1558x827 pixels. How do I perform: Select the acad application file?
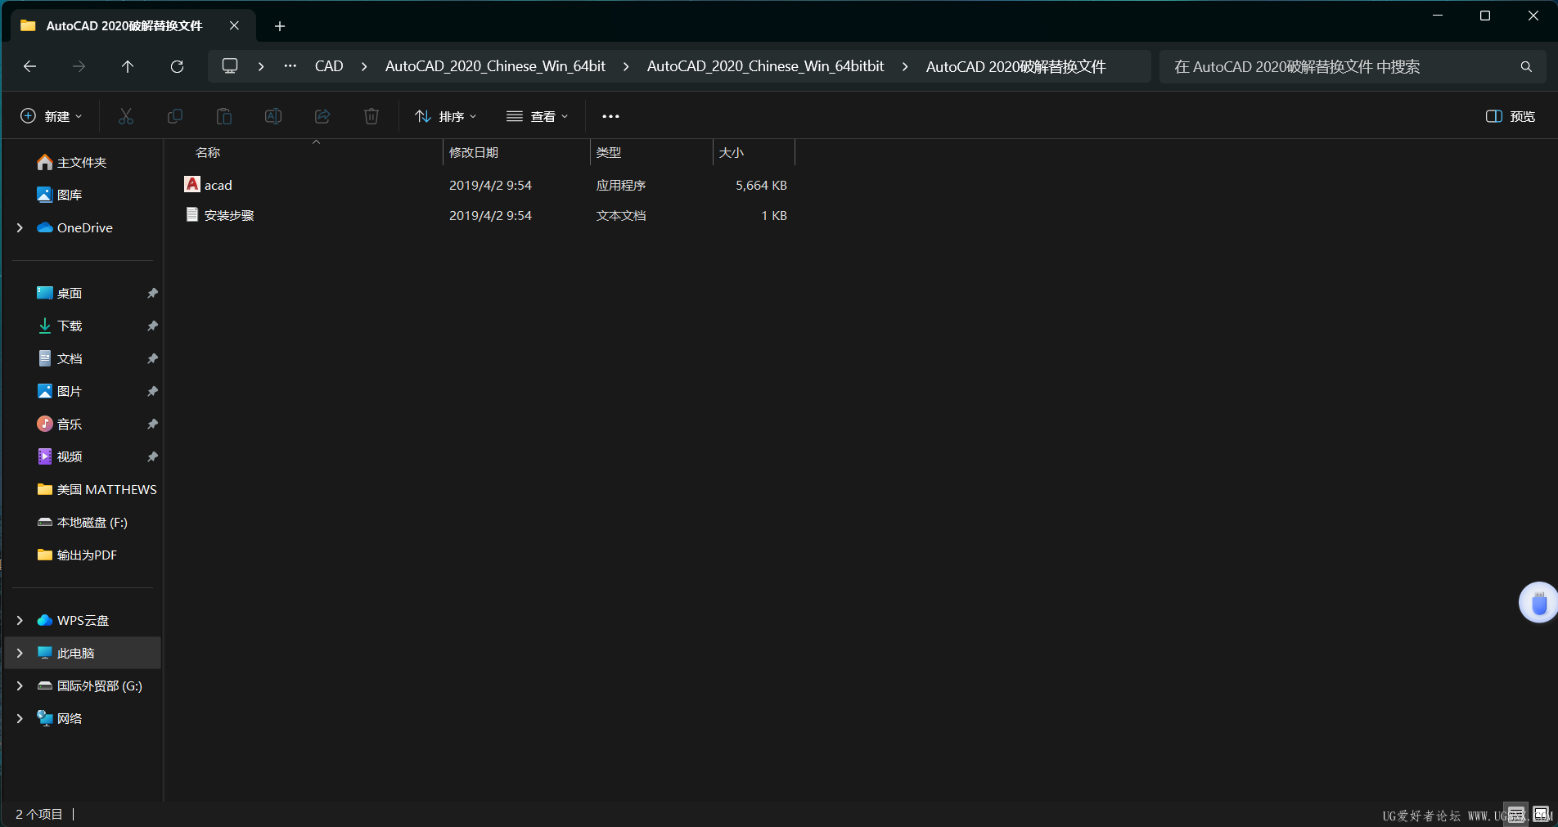tap(484, 185)
